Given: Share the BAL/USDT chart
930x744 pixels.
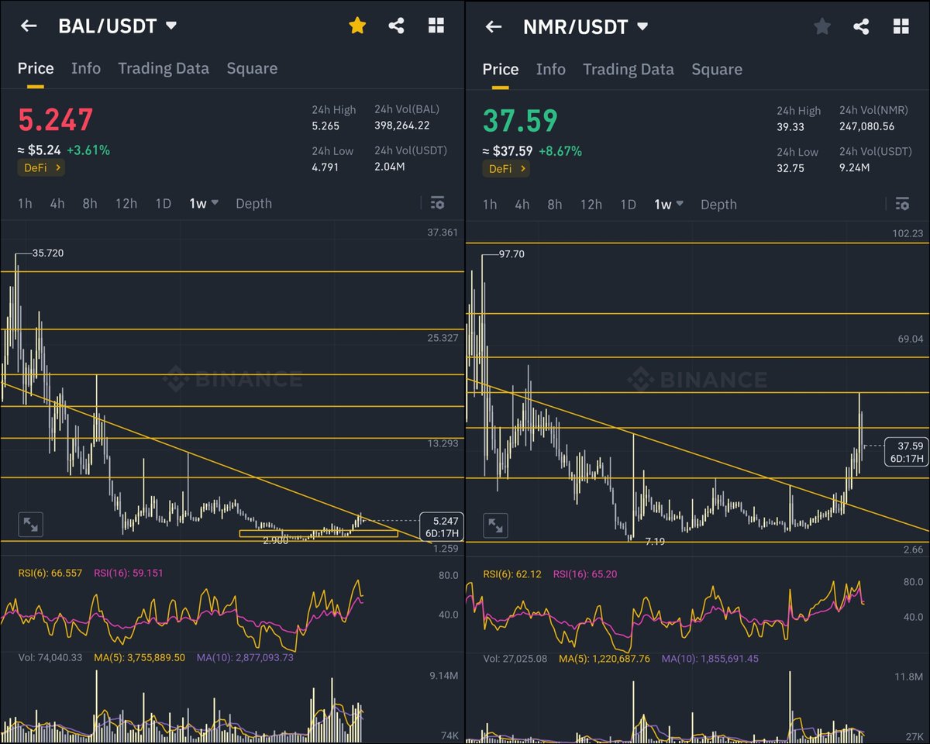Looking at the screenshot, I should pos(396,26).
